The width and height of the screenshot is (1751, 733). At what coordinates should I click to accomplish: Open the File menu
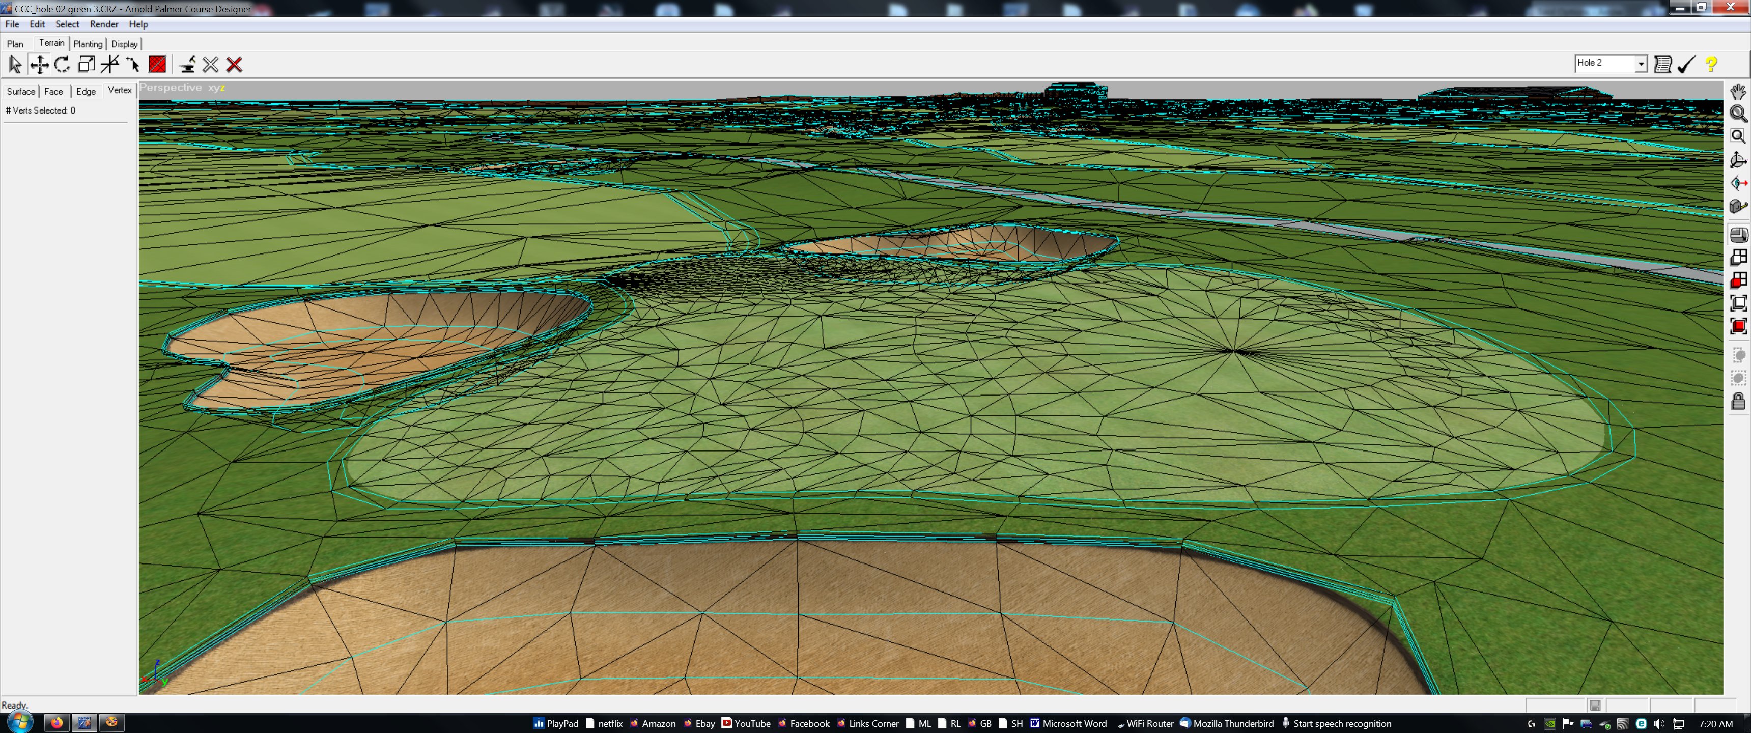point(12,24)
